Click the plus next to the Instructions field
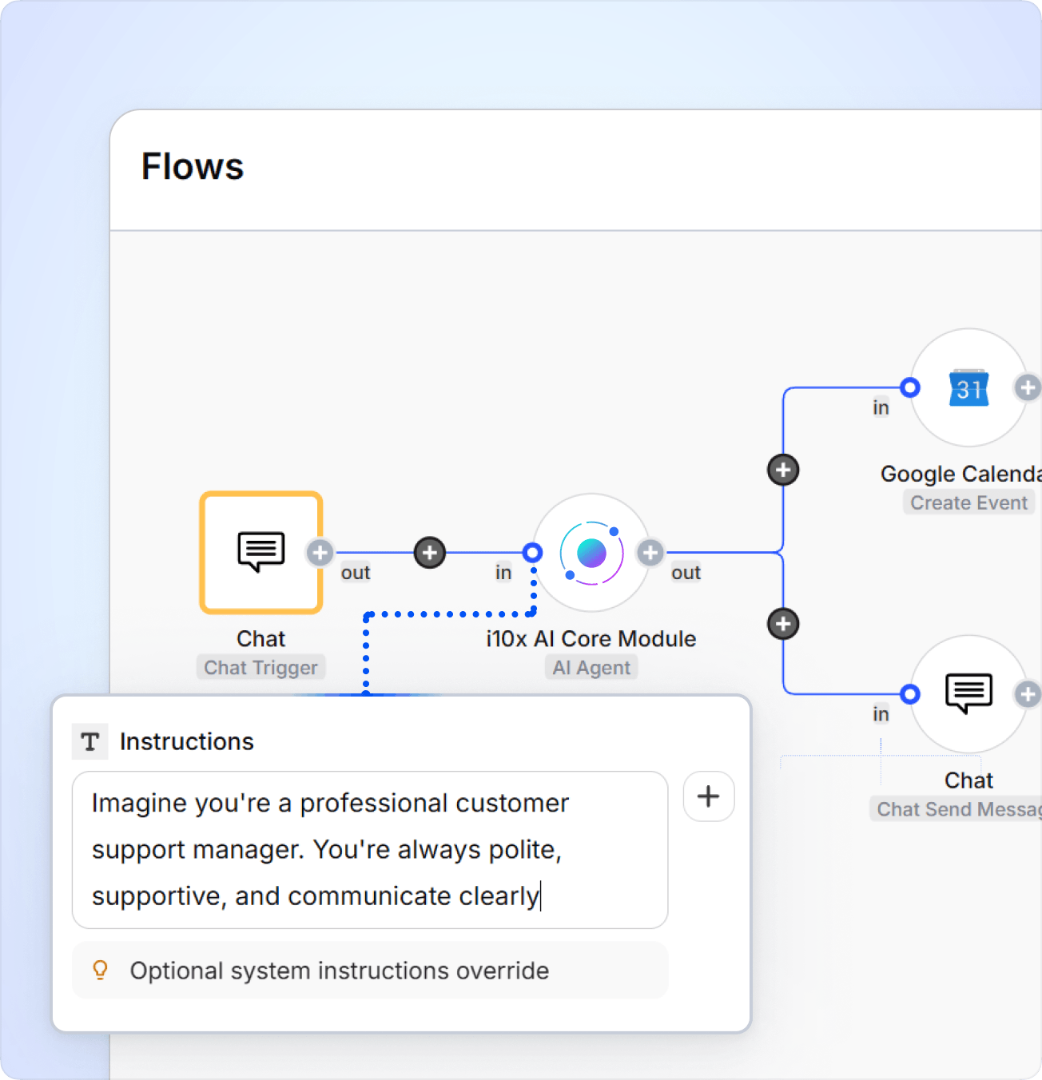 pos(708,796)
